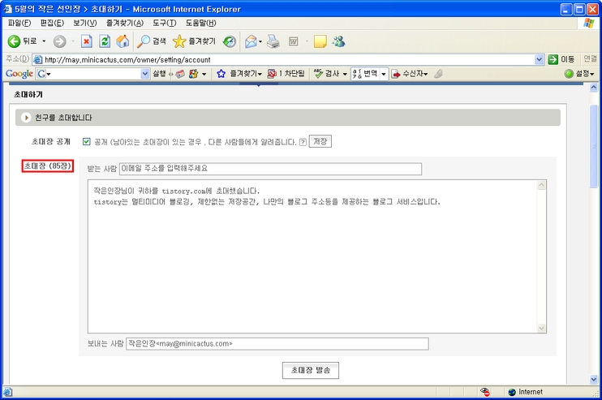Click the Stop loading icon in toolbar
Image resolution: width=602 pixels, height=400 pixels.
[x=86, y=41]
